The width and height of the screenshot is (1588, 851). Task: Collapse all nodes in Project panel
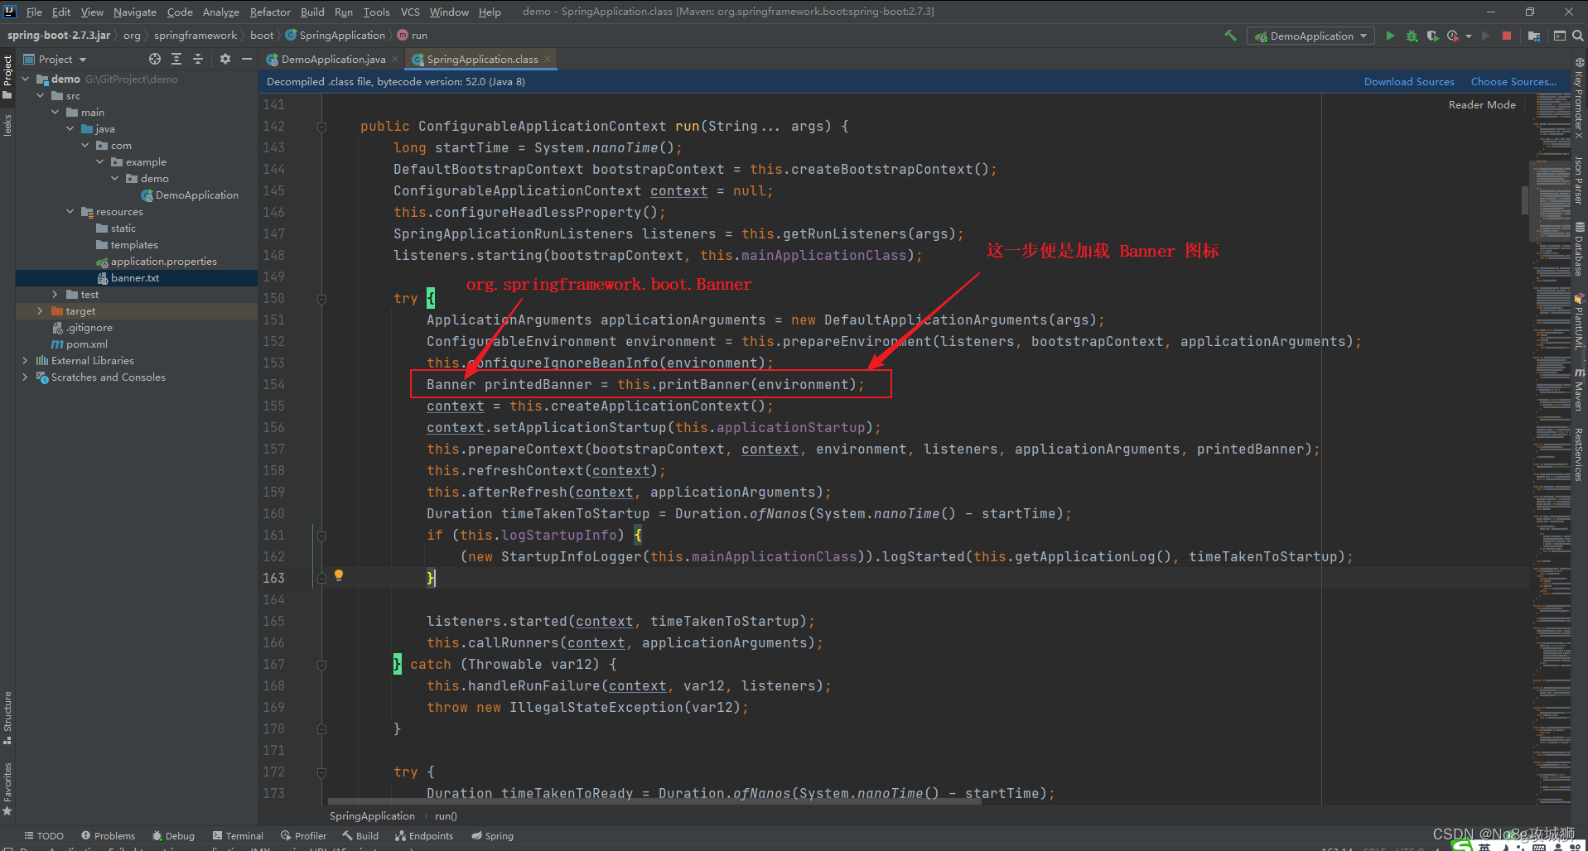198,59
